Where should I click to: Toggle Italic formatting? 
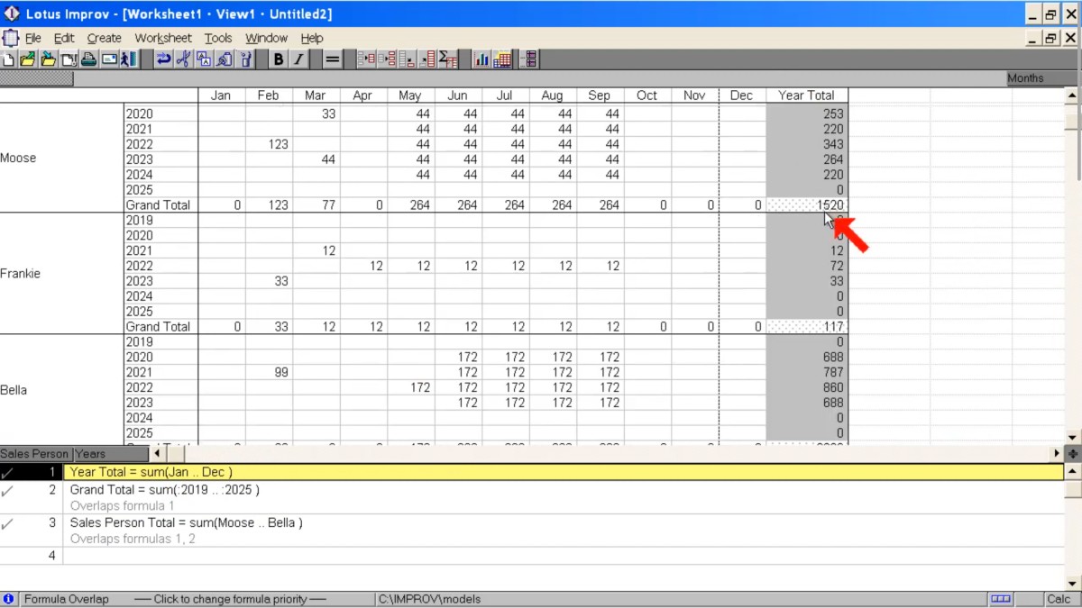tap(298, 59)
